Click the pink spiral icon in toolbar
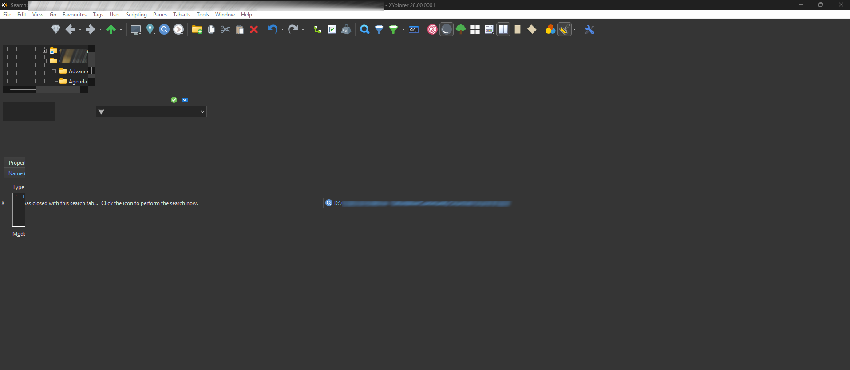Viewport: 850px width, 370px height. [x=432, y=30]
